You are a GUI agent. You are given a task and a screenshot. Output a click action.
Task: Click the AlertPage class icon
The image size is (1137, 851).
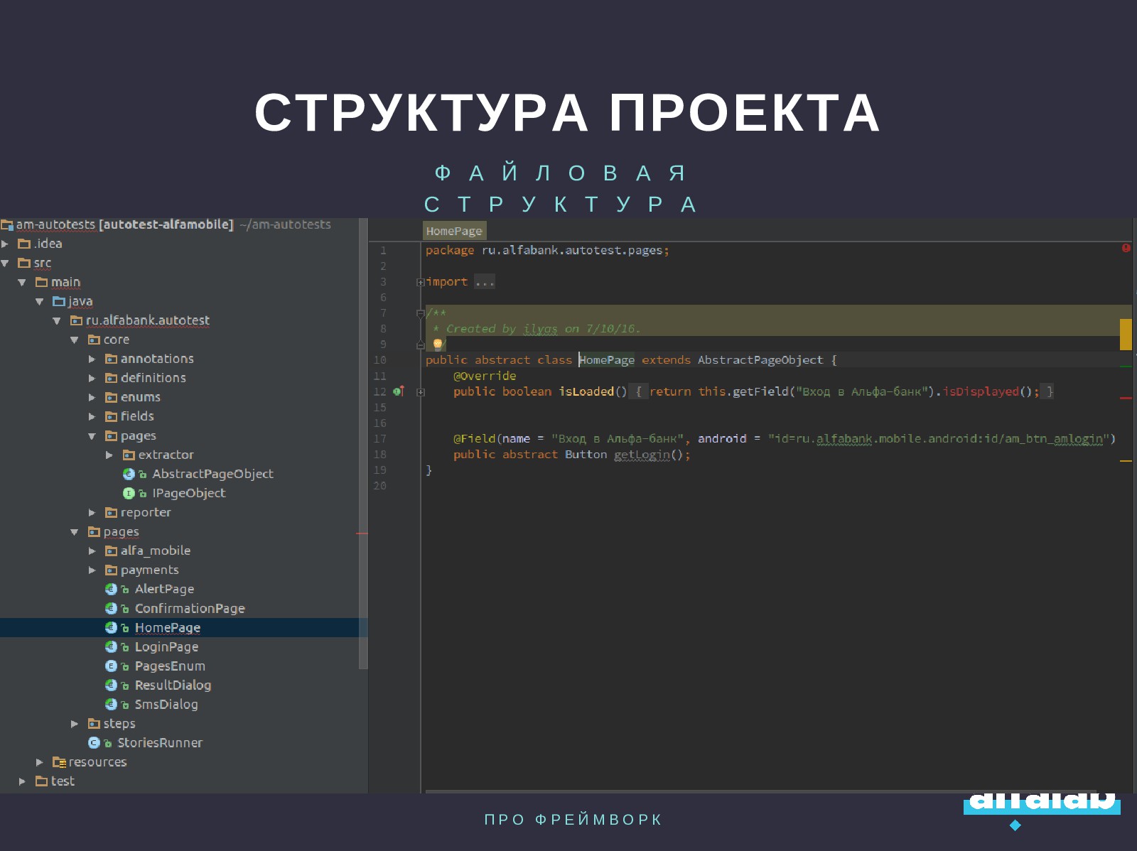[111, 589]
